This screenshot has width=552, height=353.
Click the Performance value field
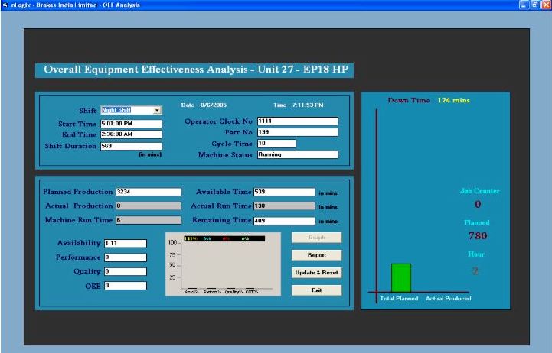126,257
